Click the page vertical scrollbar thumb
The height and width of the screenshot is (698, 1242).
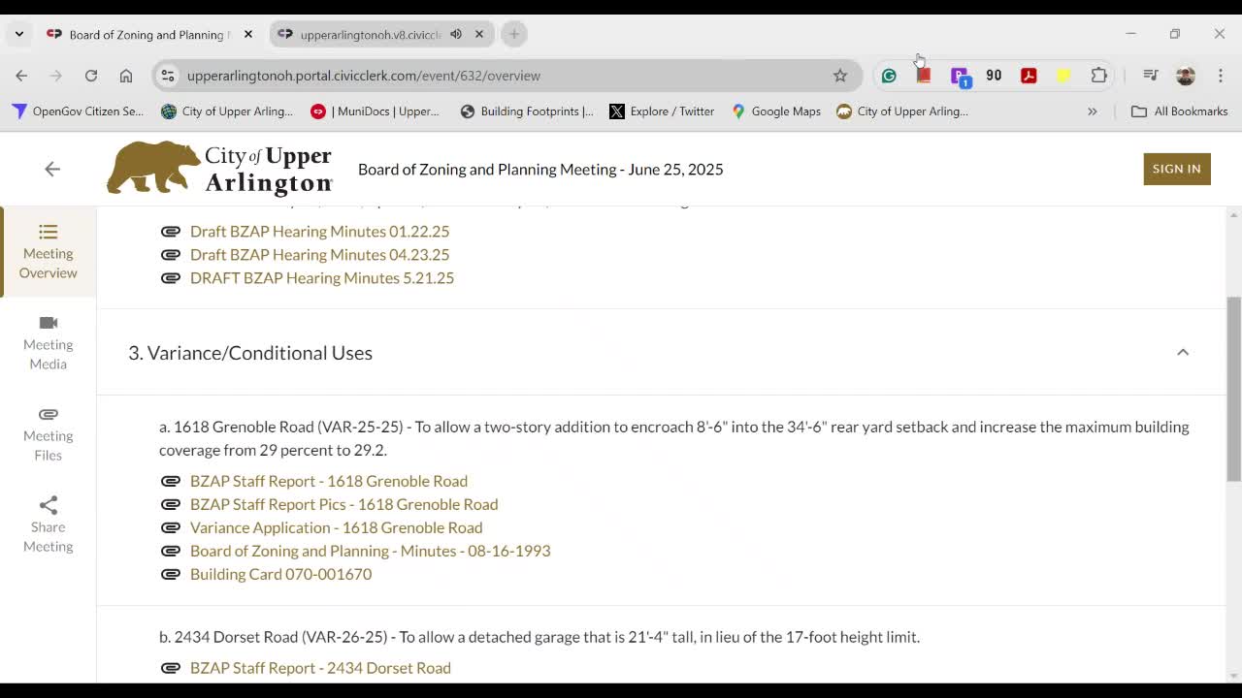point(1233,388)
